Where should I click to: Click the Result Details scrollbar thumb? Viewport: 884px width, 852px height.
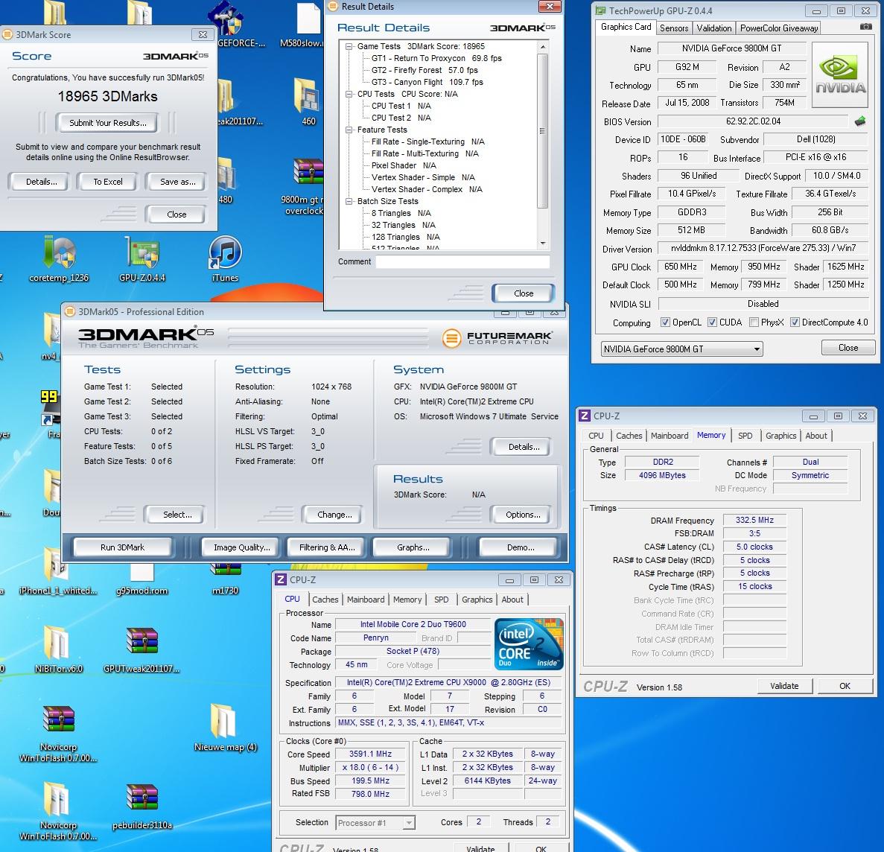pyautogui.click(x=542, y=131)
